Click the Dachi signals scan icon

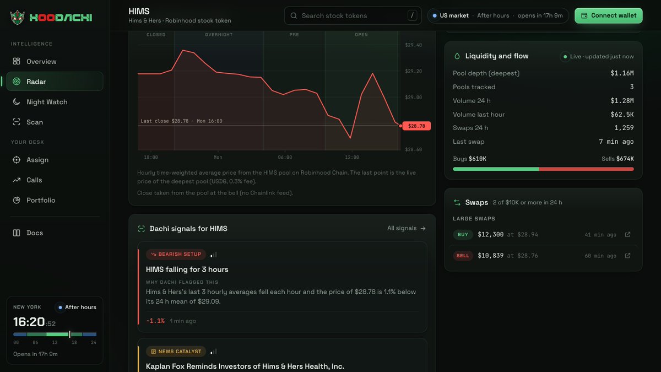[141, 229]
